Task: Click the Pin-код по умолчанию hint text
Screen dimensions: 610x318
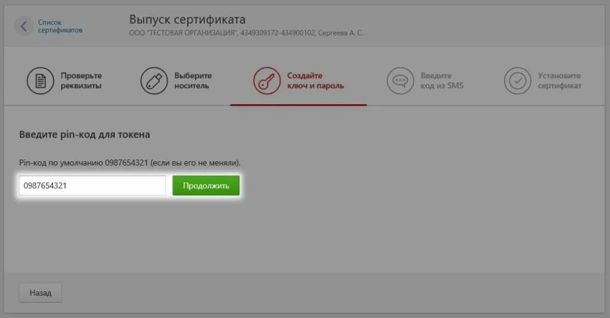Action: pyautogui.click(x=129, y=163)
